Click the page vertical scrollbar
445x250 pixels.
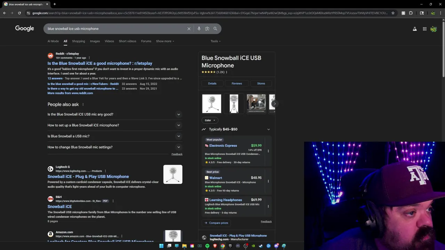pos(443,49)
